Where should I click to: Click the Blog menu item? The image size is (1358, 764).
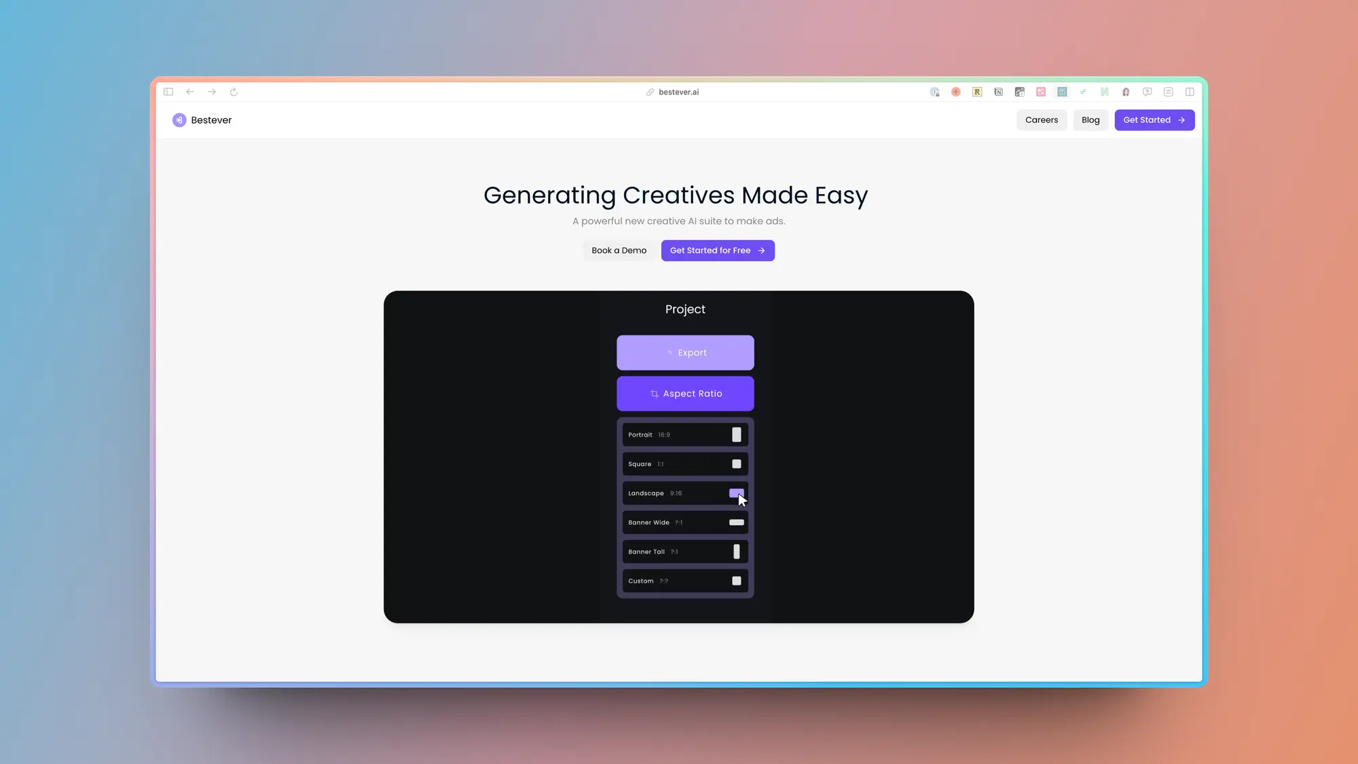(1090, 120)
